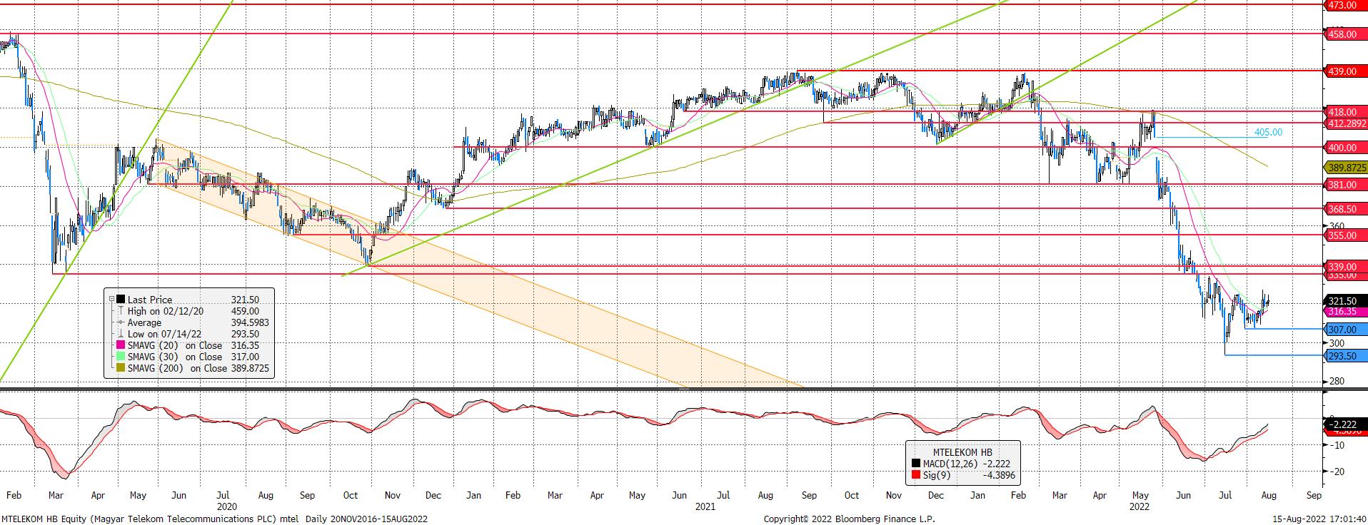Select the 'Last Price' legend row text
1368x525 pixels.
tap(150, 300)
